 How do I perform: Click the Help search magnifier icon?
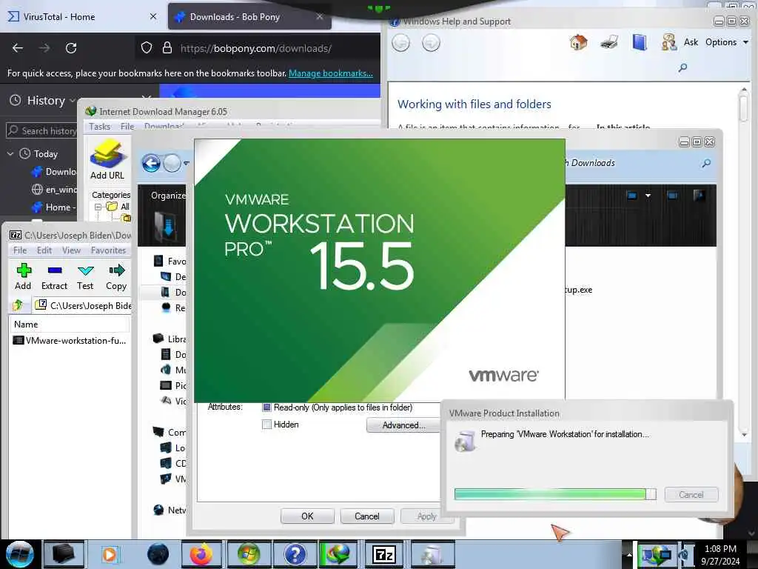[x=682, y=67]
